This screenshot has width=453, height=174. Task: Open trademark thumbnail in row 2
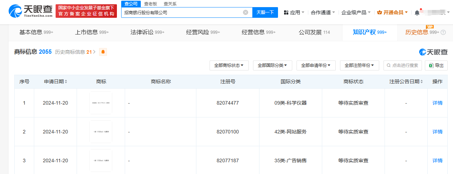pos(101,132)
